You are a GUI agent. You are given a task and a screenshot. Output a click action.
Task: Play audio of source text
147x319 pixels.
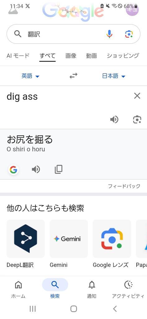(x=114, y=119)
